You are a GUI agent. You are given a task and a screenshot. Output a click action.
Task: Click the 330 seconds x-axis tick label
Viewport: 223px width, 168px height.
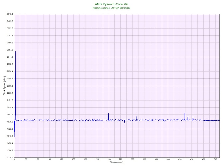pyautogui.click(x=144, y=159)
